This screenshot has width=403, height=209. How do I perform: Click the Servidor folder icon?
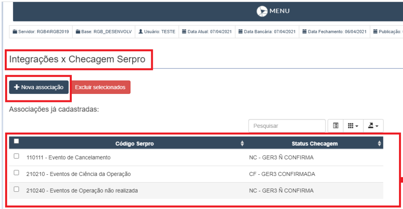pyautogui.click(x=15, y=32)
